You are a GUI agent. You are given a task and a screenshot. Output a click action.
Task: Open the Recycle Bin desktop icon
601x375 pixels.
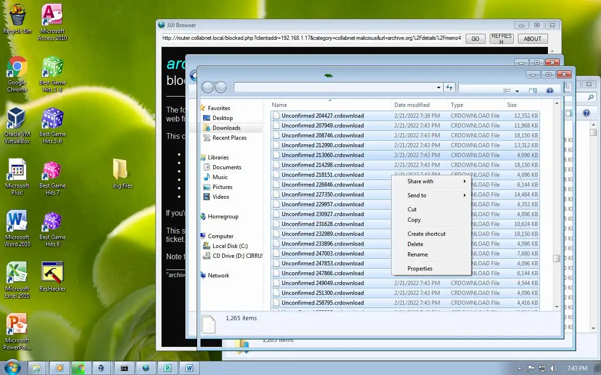coord(17,19)
